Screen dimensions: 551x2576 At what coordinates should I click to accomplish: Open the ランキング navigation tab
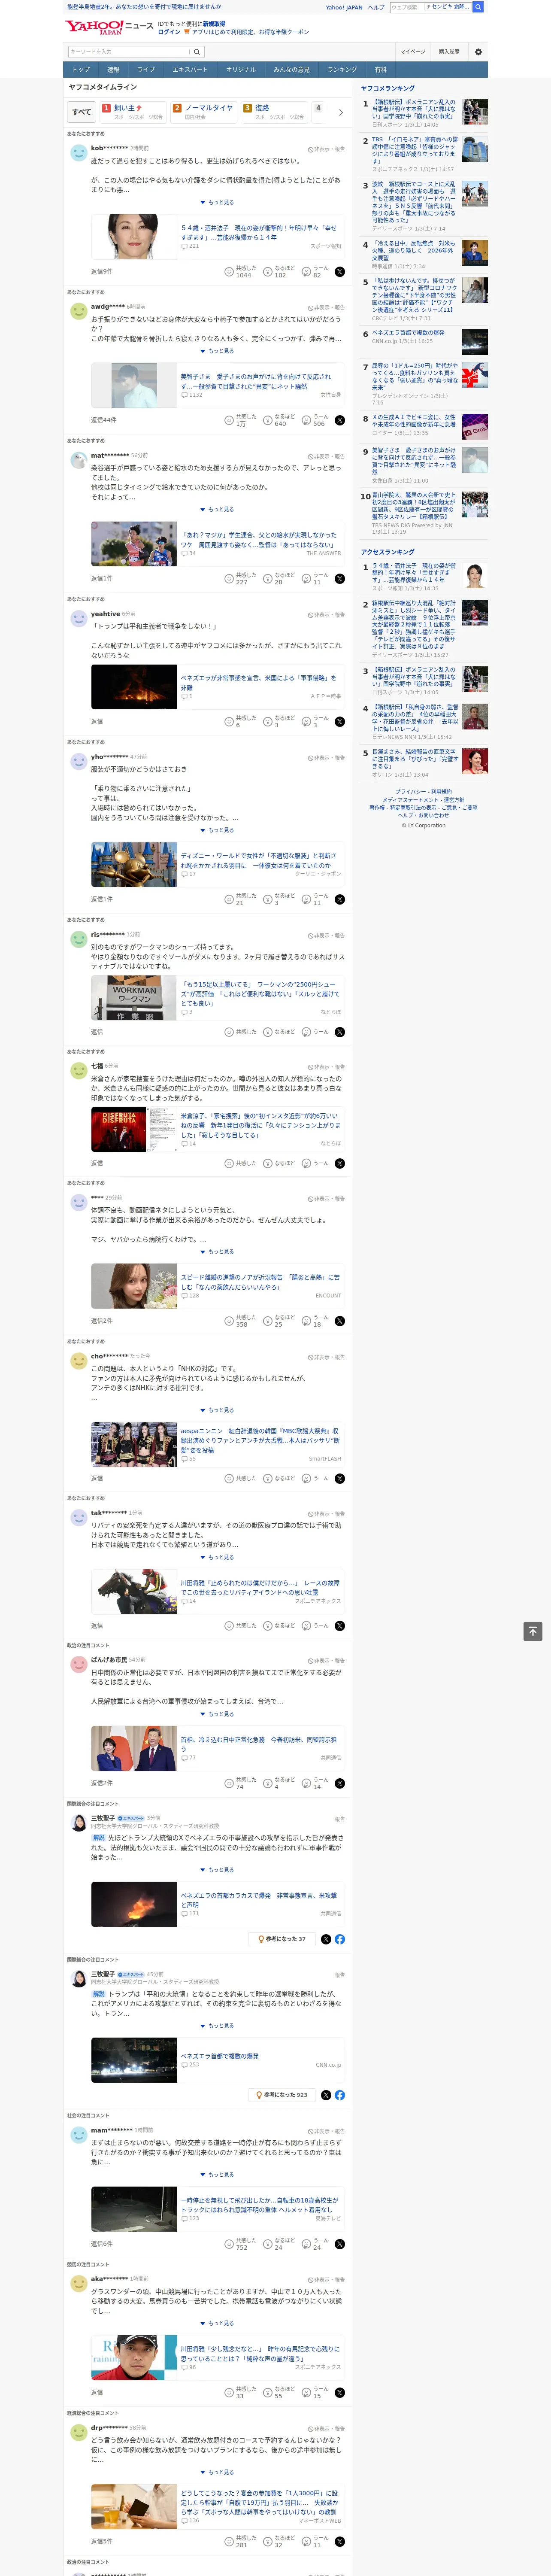coord(342,70)
